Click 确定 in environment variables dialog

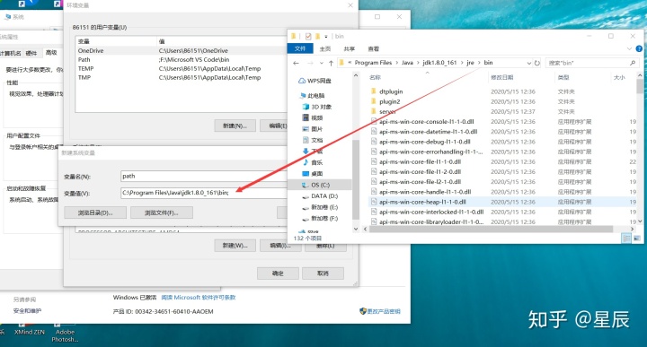point(278,273)
